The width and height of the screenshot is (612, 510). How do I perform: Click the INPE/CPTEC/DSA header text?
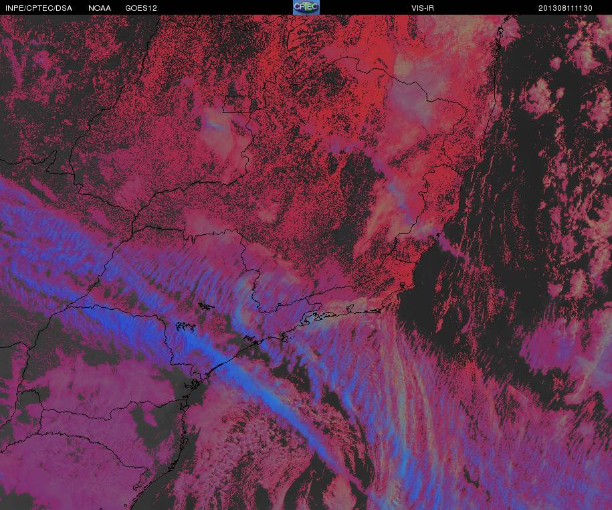point(39,8)
